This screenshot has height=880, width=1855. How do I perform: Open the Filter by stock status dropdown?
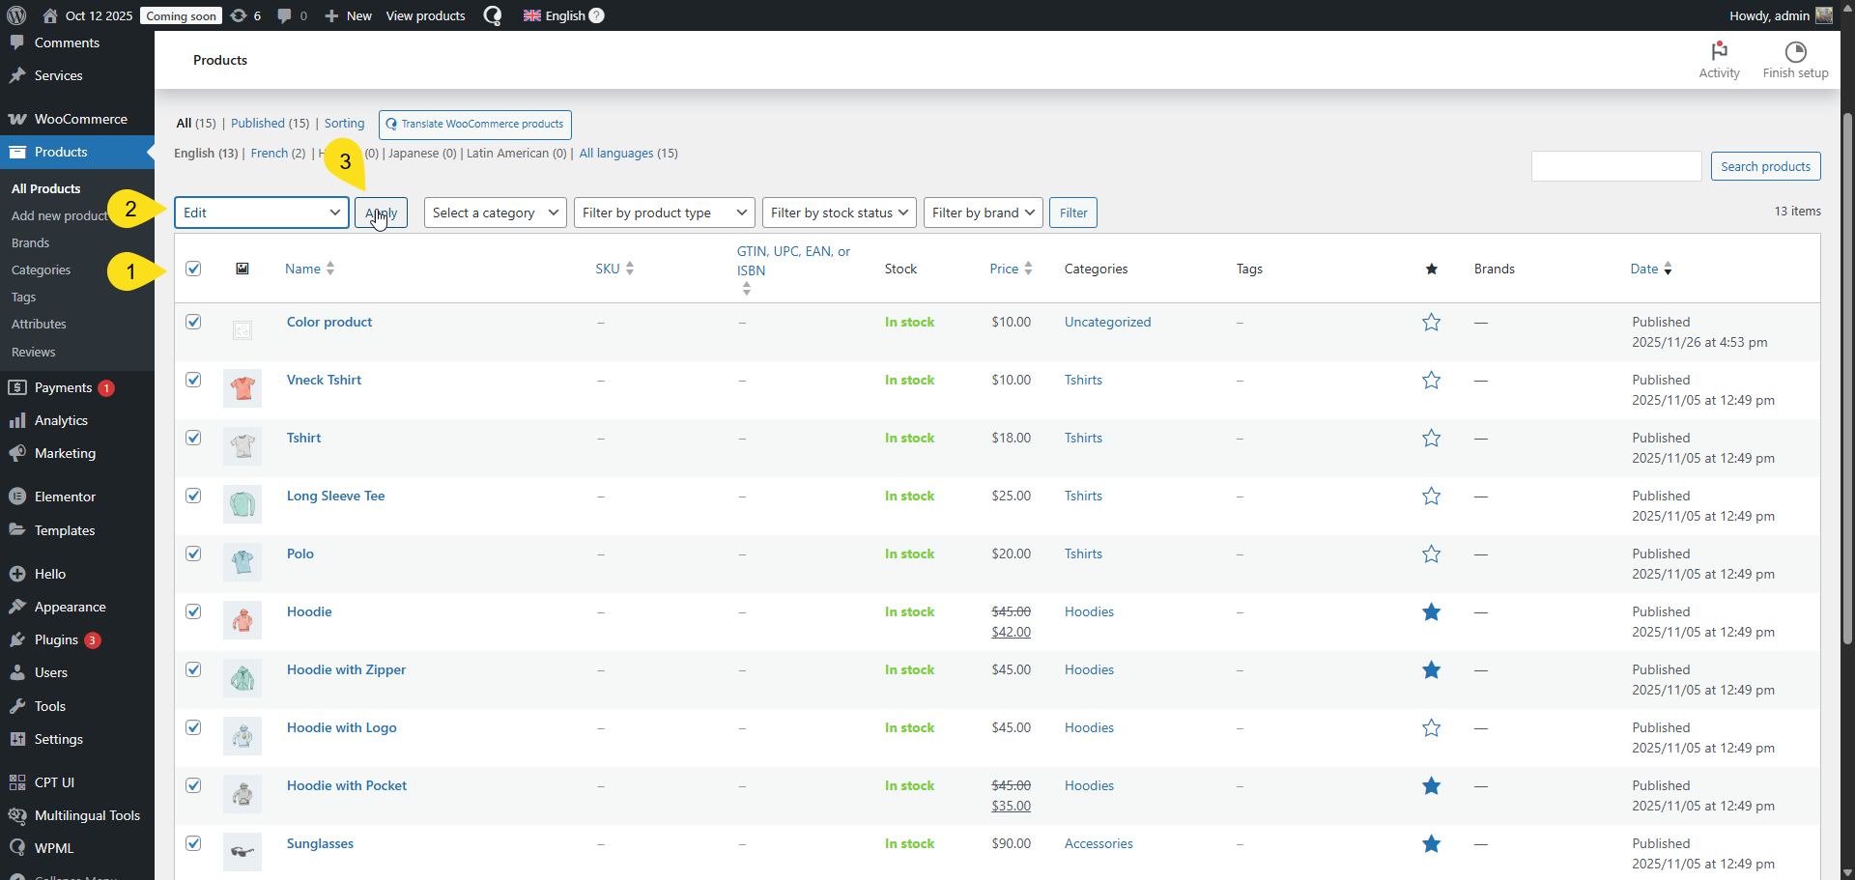839,213
